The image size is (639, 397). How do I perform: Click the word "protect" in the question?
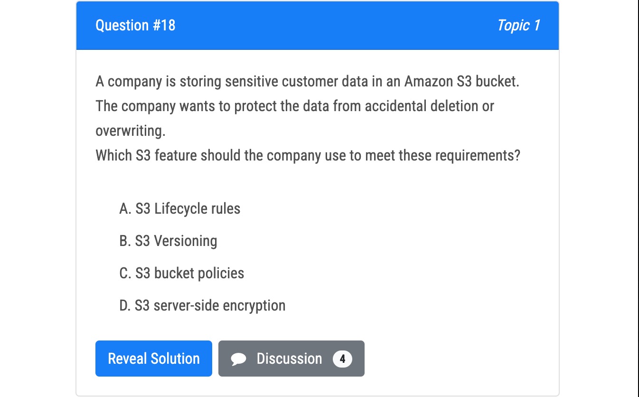pos(255,106)
